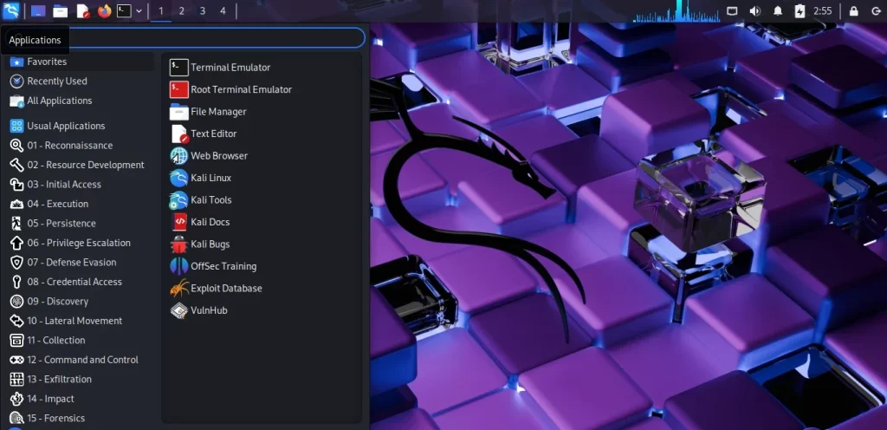The image size is (887, 430).
Task: Open the 14 - Impact category
Action: pos(80,399)
